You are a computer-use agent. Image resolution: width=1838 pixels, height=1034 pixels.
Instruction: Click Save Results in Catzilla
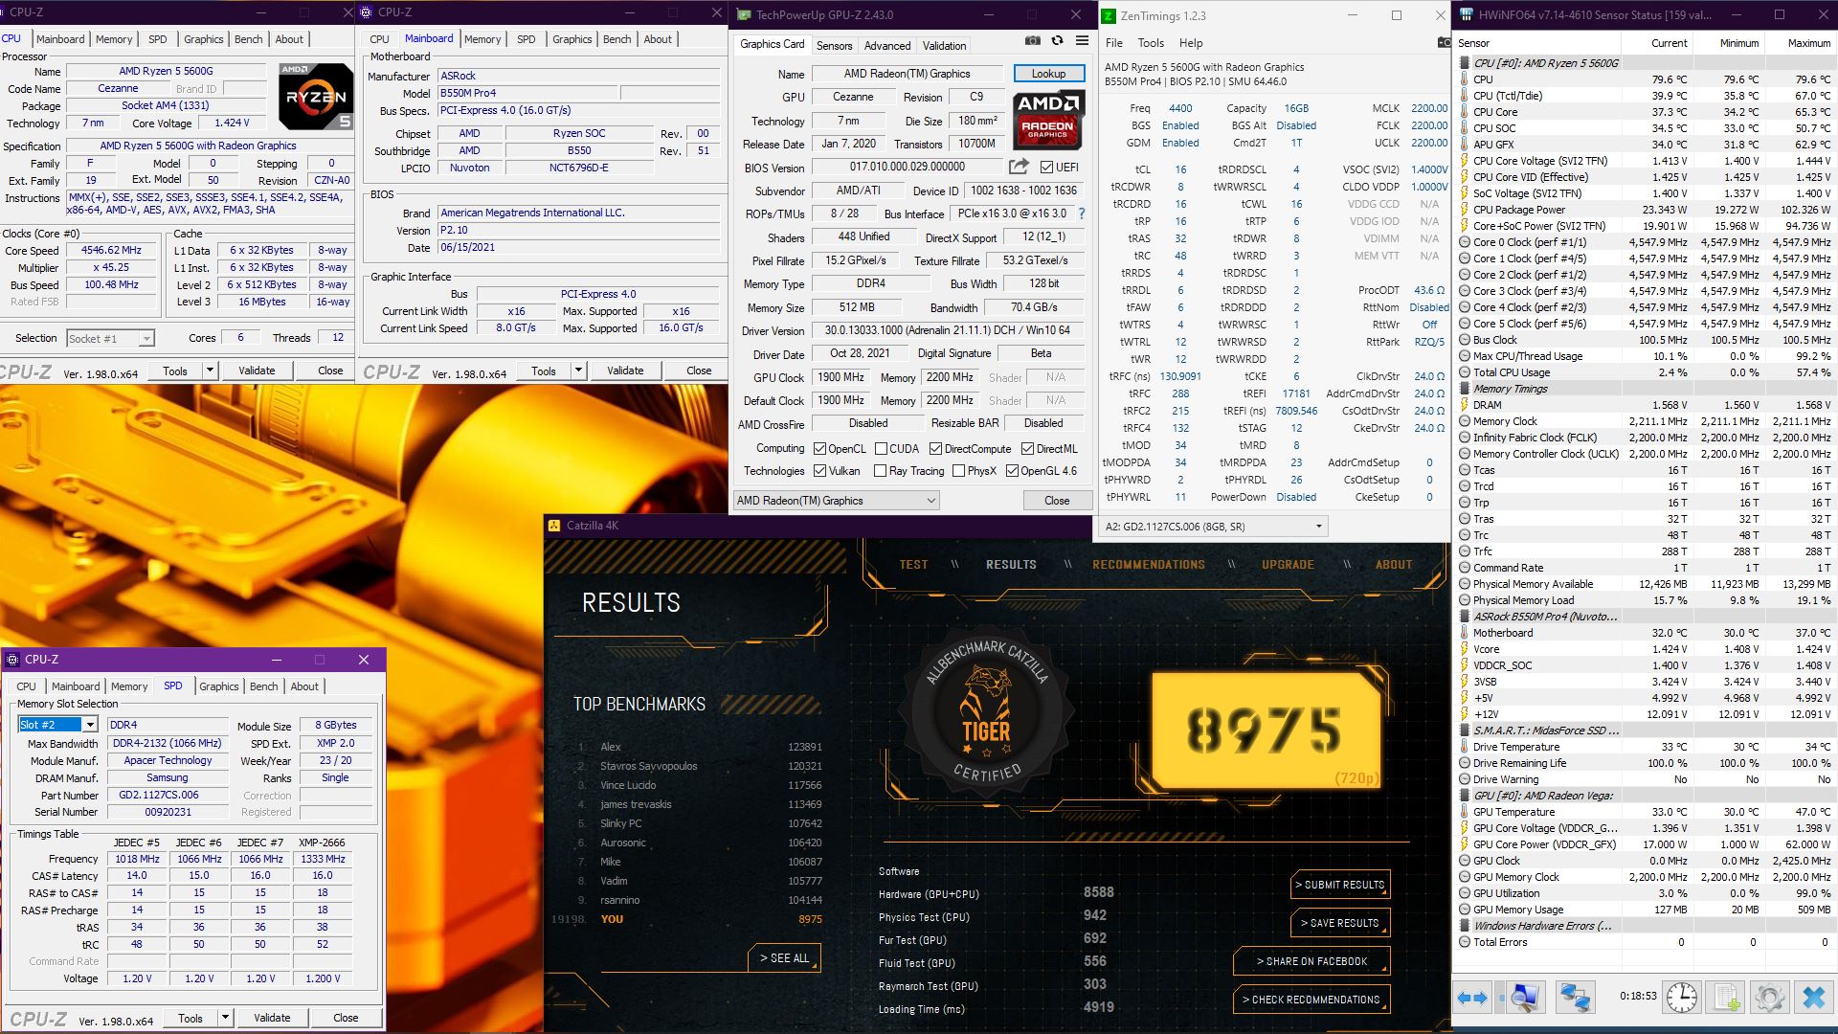click(x=1340, y=923)
